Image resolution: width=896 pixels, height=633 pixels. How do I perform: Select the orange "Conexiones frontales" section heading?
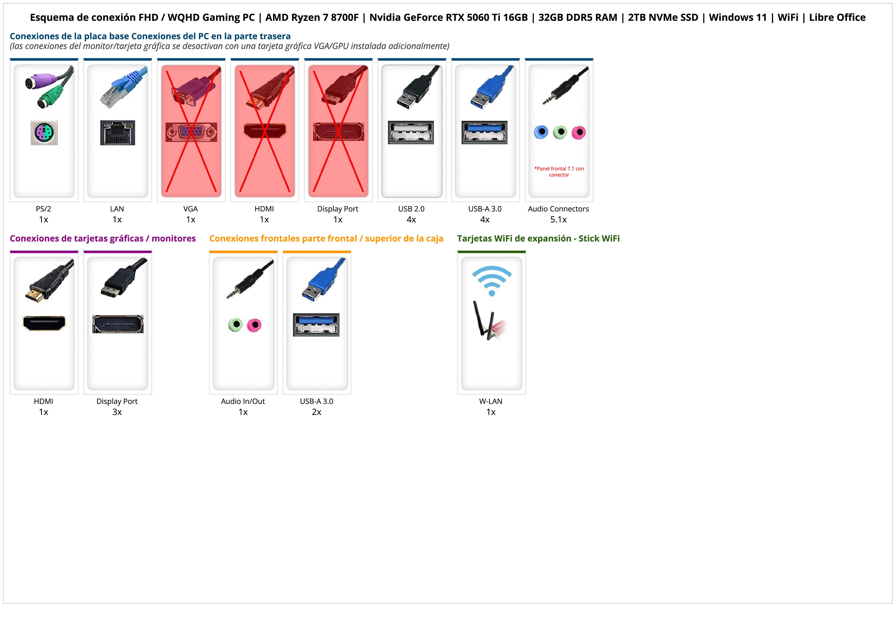[326, 238]
